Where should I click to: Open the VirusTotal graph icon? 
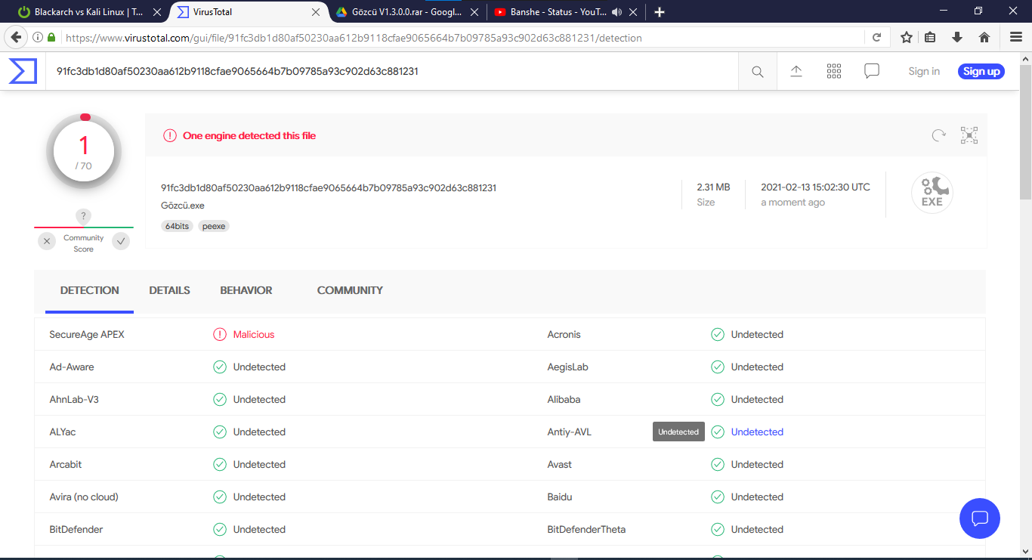pos(969,135)
